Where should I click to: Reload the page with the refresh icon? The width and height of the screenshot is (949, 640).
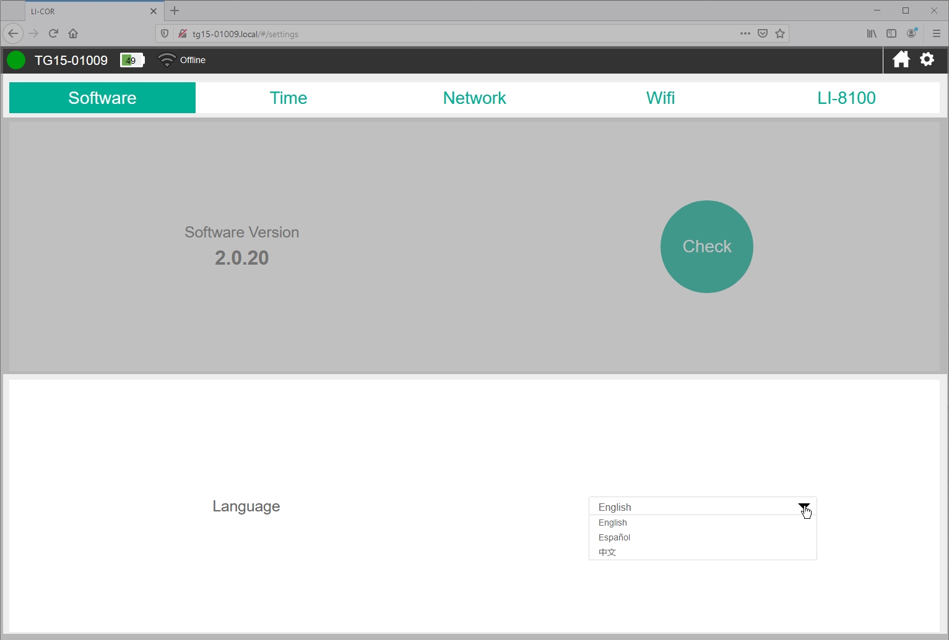coord(53,33)
